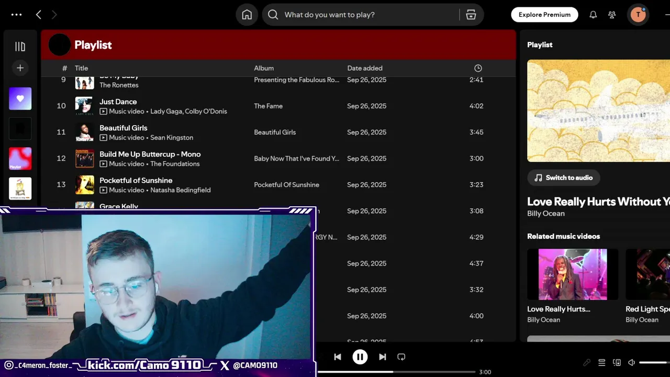Screen dimensions: 670x377
Task: Go forward with the right arrow
Action: pyautogui.click(x=54, y=15)
